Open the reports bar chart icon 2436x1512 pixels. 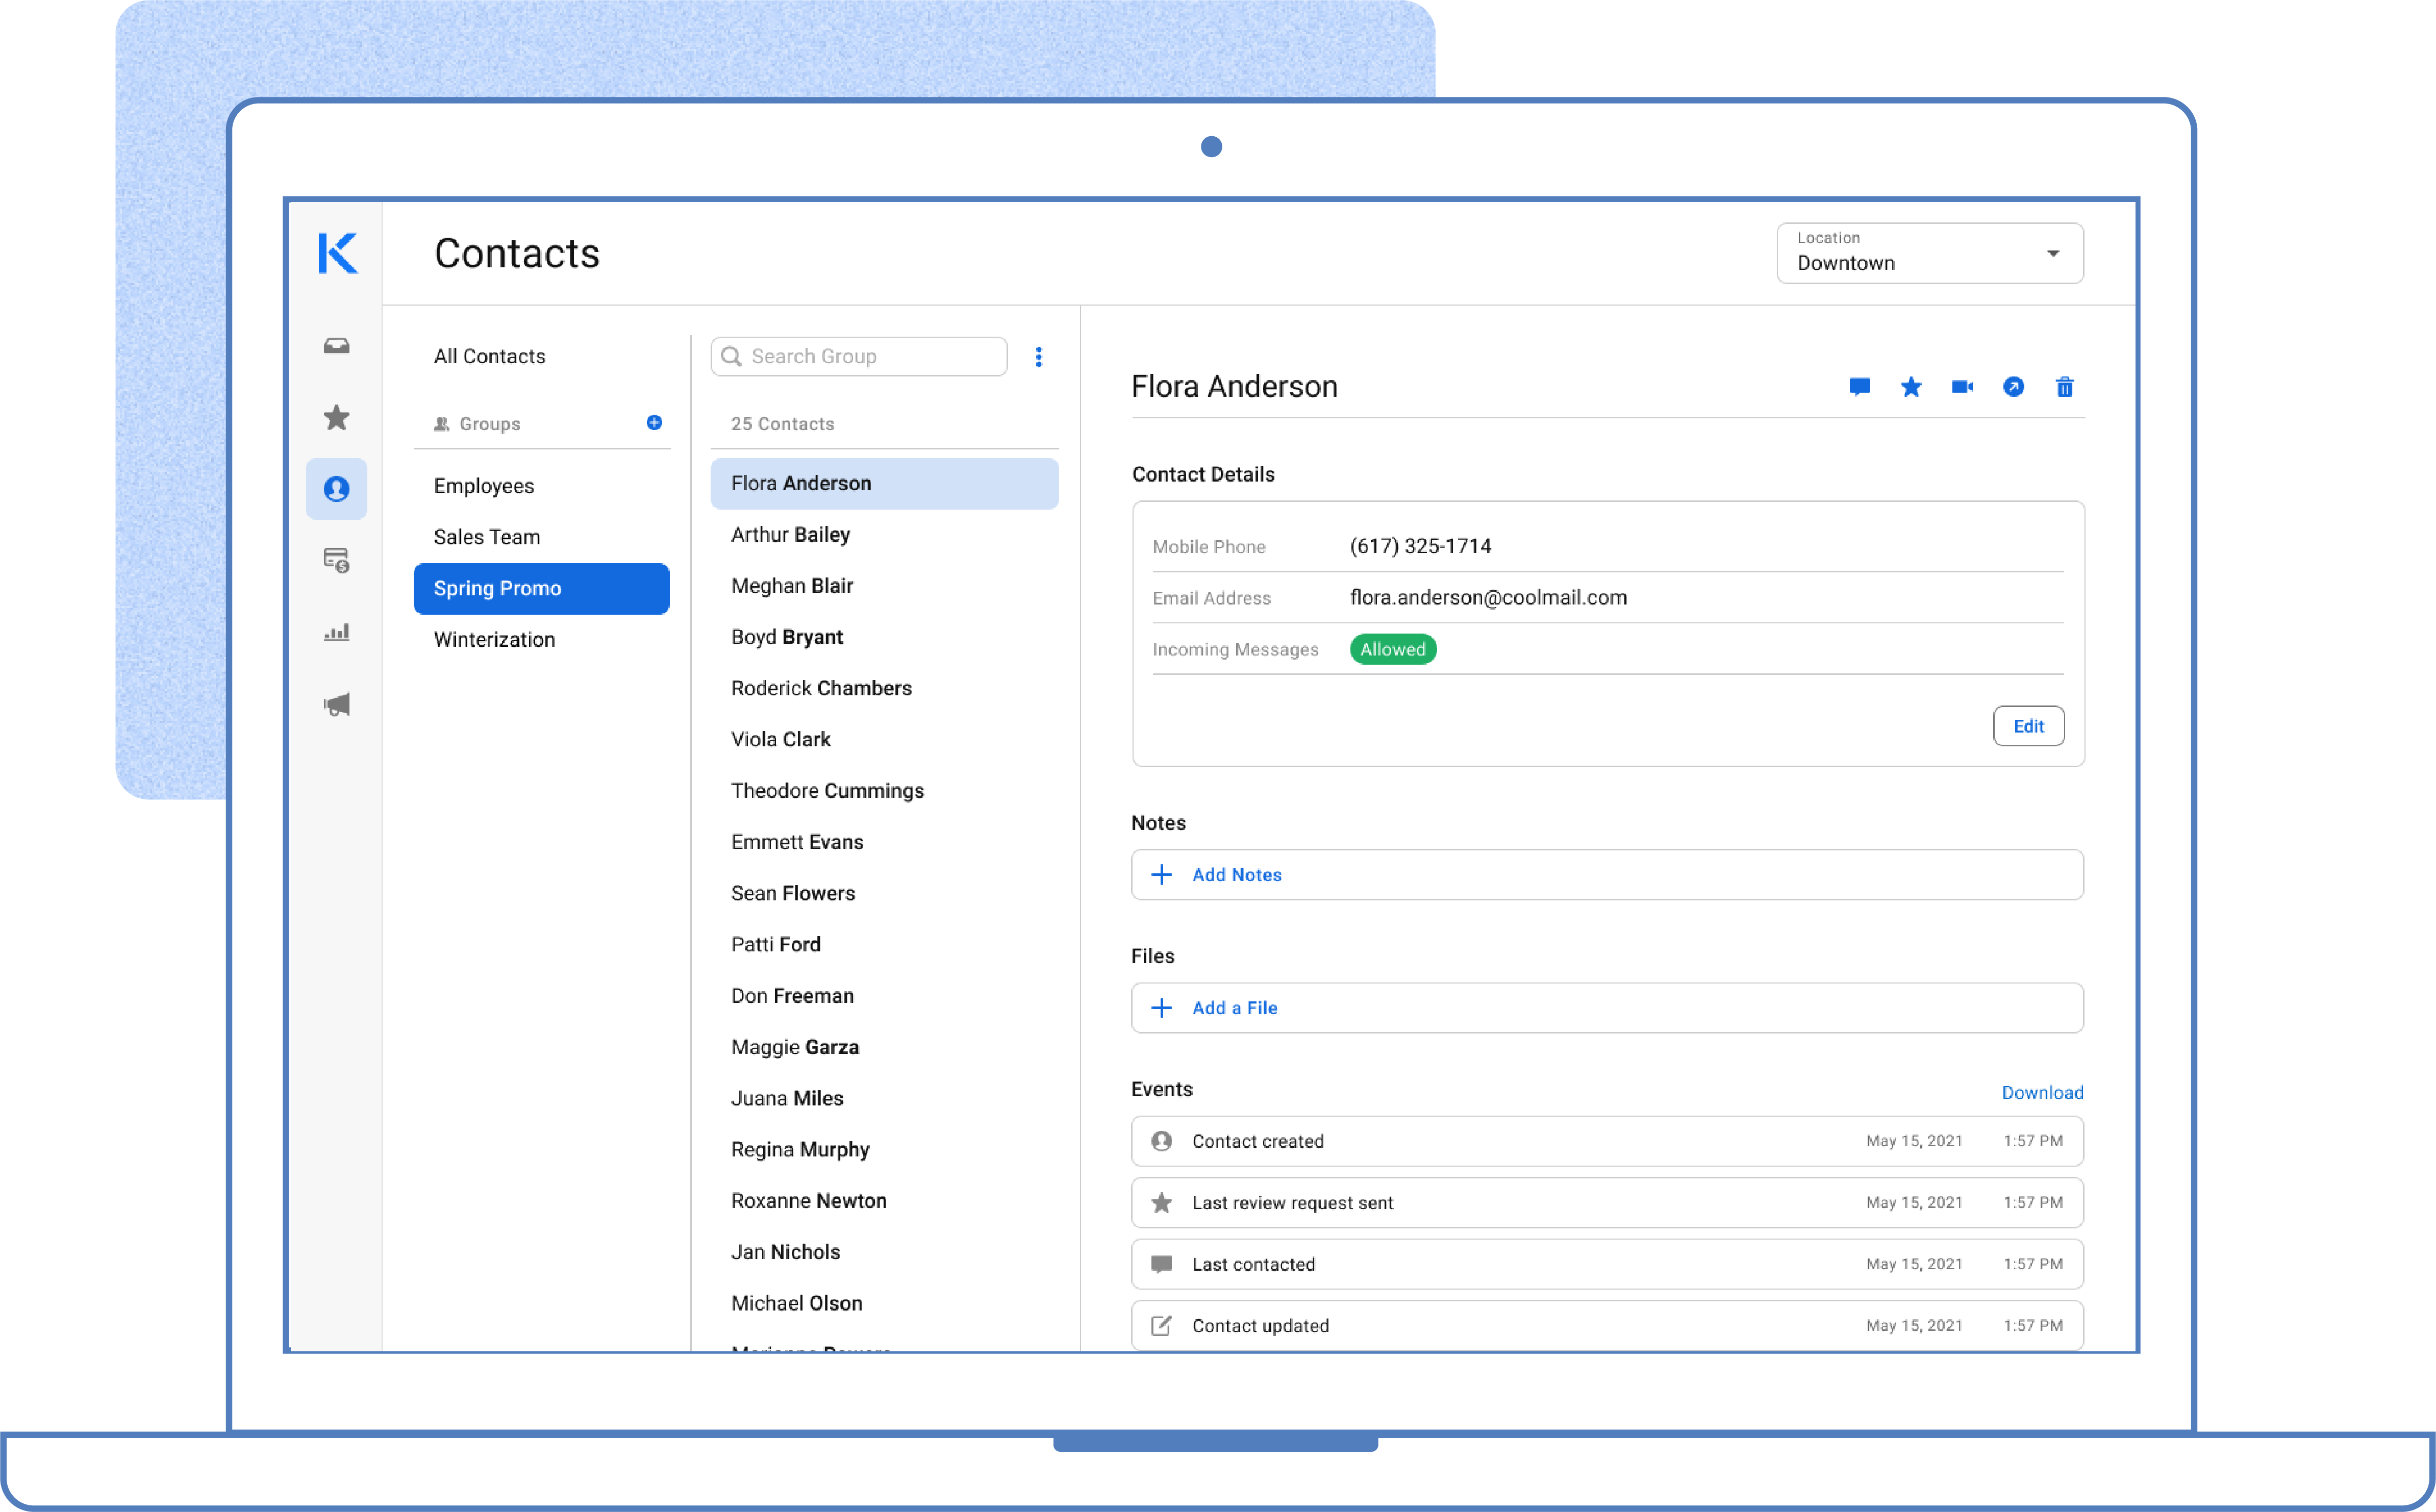336,632
